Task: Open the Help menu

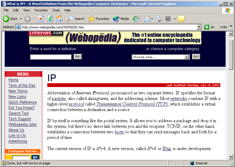Action: [68, 10]
